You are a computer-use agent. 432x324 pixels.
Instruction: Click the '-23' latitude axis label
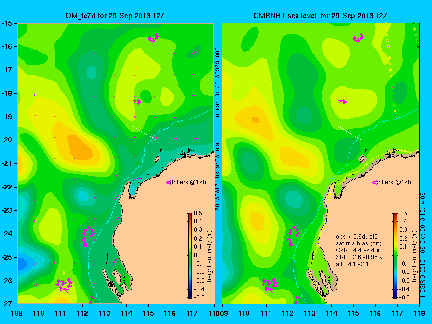coord(7,210)
